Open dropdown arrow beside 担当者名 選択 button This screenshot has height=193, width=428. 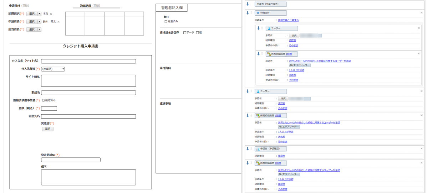point(39,30)
